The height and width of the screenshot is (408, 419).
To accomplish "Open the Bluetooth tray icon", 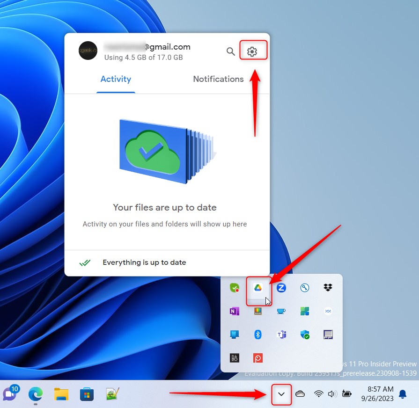I will [258, 335].
